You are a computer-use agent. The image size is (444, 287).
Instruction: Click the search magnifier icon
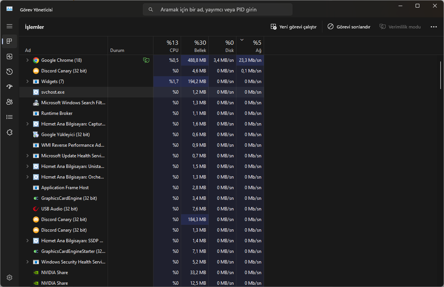click(151, 9)
